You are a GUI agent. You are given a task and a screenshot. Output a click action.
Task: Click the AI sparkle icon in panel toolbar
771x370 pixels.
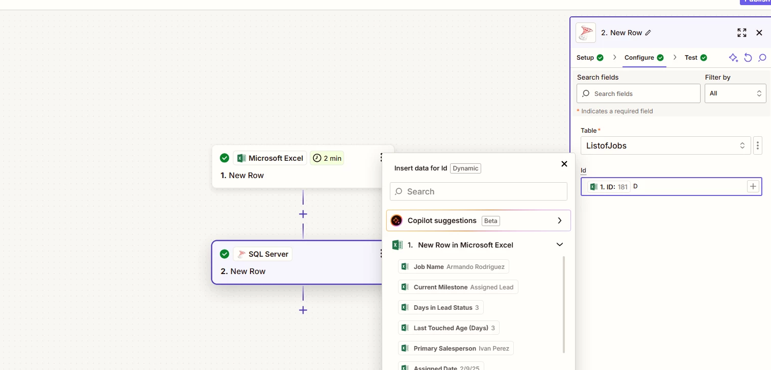pos(733,58)
